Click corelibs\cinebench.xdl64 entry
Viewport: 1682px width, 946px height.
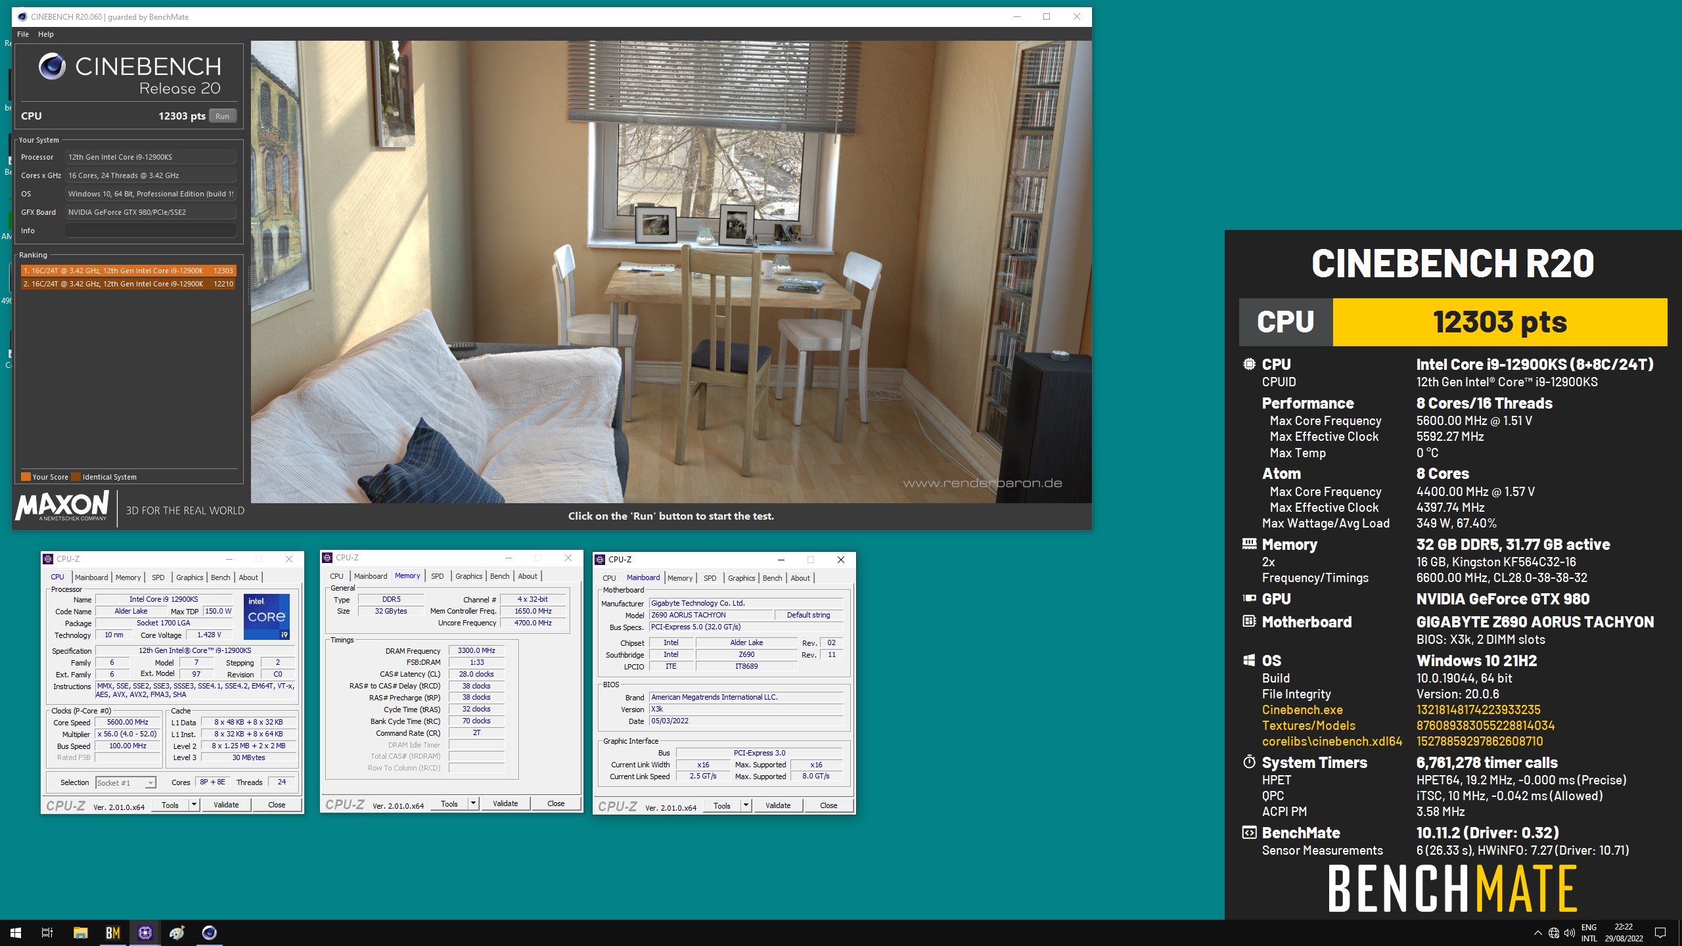click(1332, 741)
